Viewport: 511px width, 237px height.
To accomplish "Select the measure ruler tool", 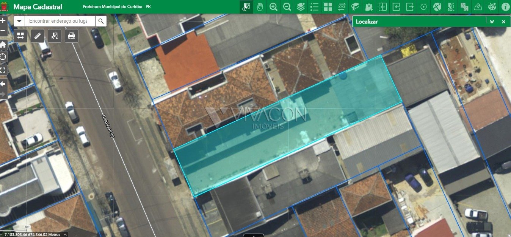I will [38, 36].
